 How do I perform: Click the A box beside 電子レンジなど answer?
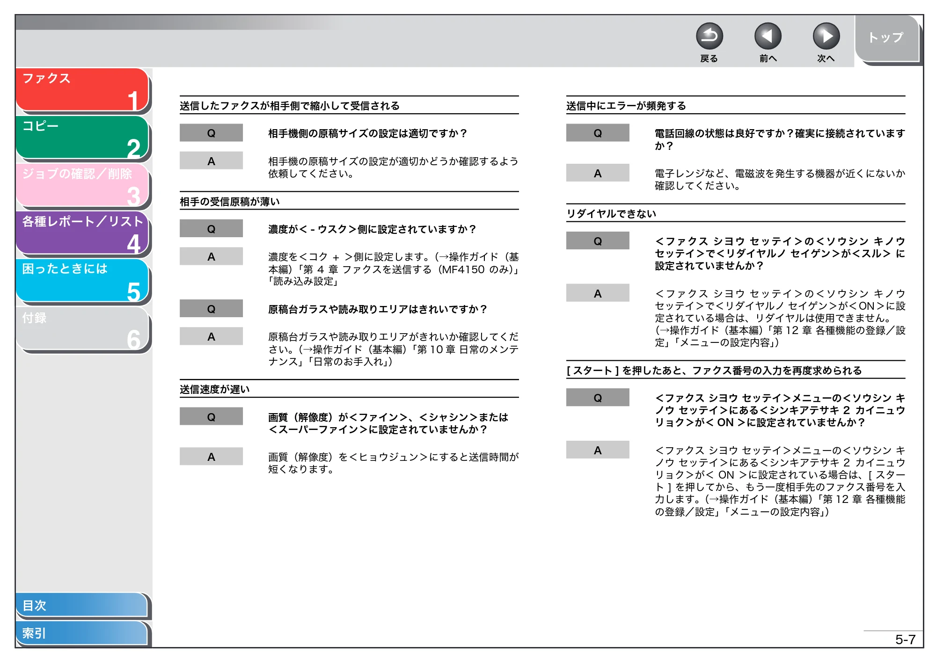tap(598, 173)
